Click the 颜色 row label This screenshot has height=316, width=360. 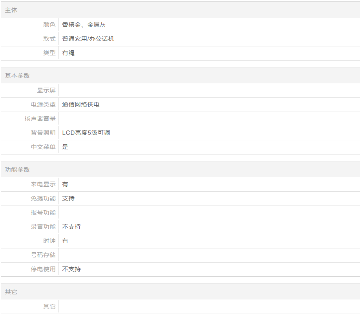point(49,25)
